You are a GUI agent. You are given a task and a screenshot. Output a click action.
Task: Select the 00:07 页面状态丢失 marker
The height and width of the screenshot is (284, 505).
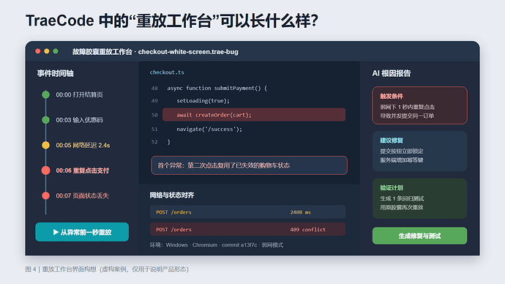coord(45,195)
